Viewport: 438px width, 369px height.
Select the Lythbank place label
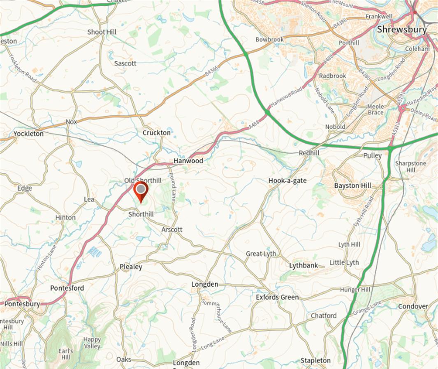(x=304, y=265)
